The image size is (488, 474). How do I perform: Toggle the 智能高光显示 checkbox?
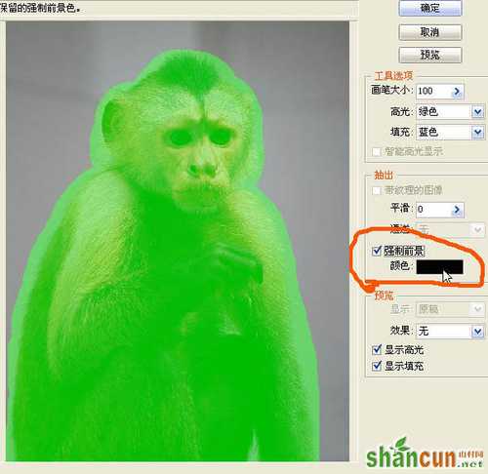point(377,151)
